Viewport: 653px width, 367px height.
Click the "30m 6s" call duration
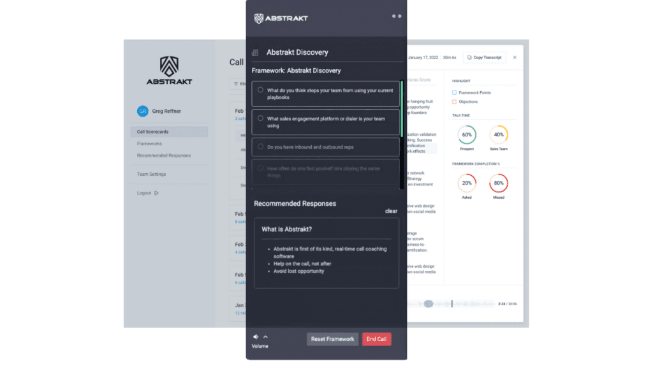pos(450,57)
